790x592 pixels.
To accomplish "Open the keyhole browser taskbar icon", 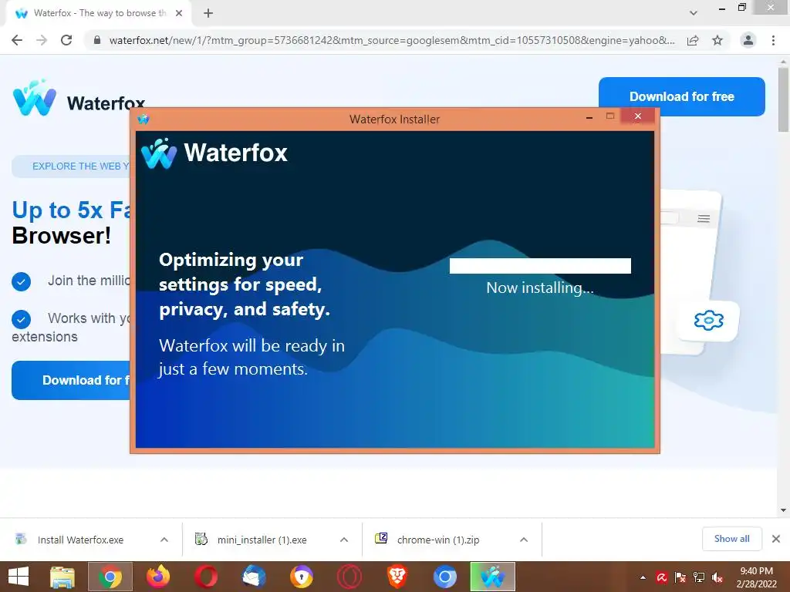I will (302, 577).
